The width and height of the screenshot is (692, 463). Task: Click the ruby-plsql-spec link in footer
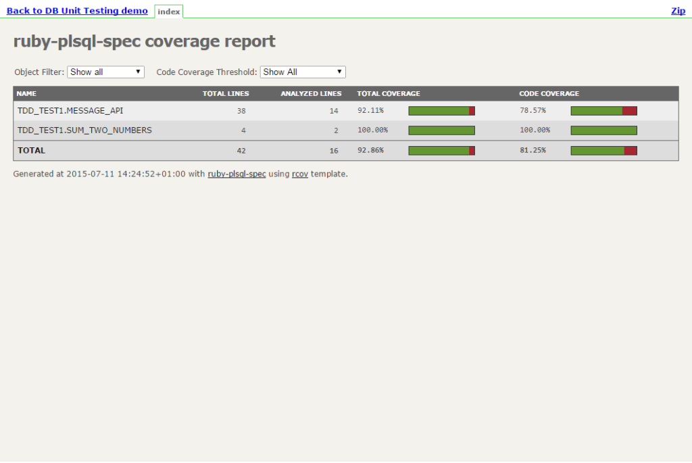click(x=237, y=174)
